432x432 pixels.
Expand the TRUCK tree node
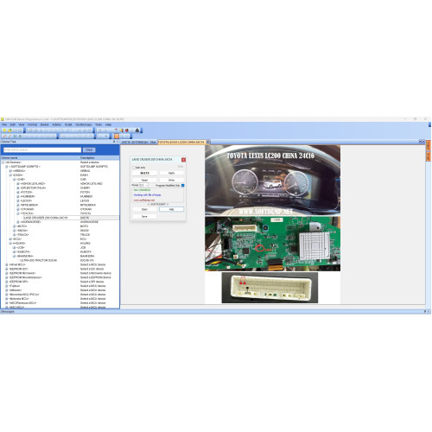click(14, 235)
